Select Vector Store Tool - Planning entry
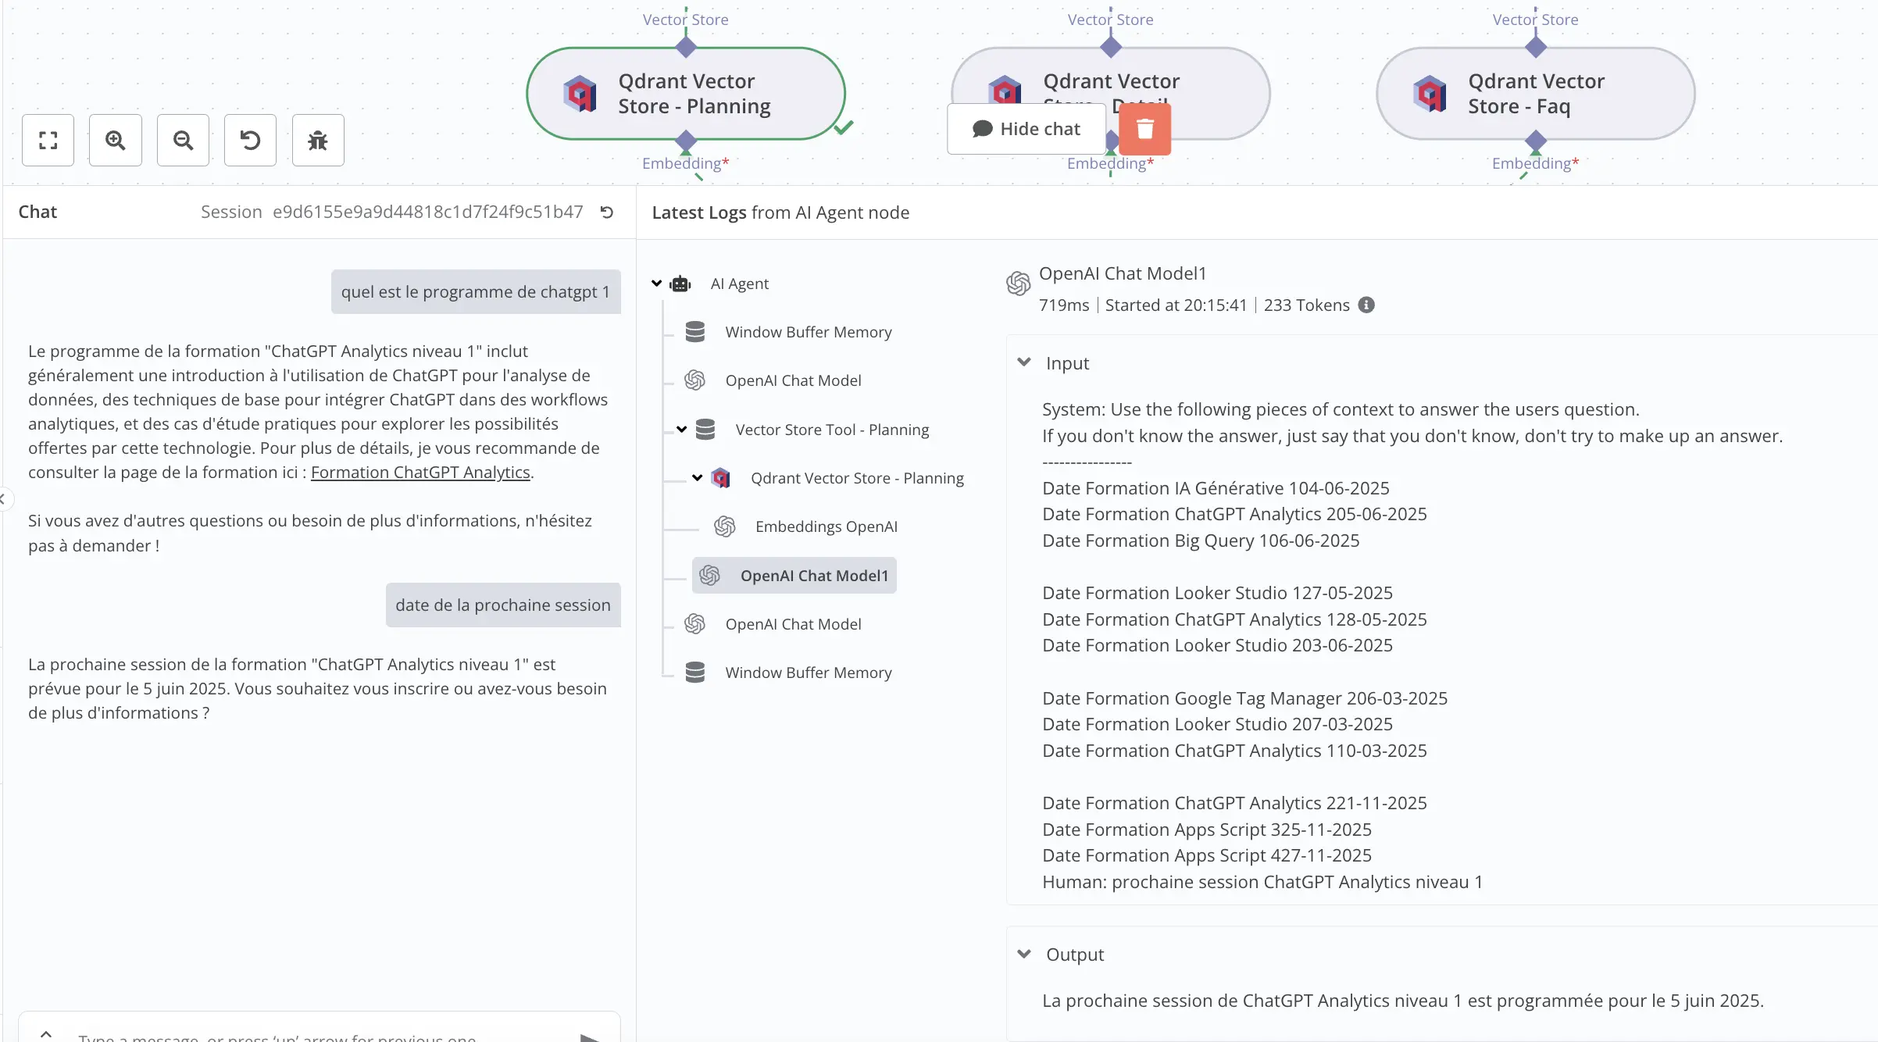Viewport: 1878px width, 1042px height. coord(832,430)
